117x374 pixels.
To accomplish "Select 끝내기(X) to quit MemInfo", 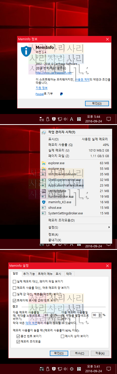I will [x=76, y=240].
